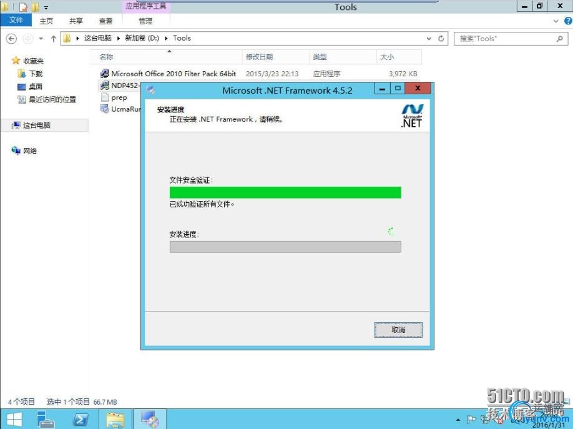Viewport: 573px width, 429px height.
Task: Show hidden tray icons arrow
Action: coord(458,420)
